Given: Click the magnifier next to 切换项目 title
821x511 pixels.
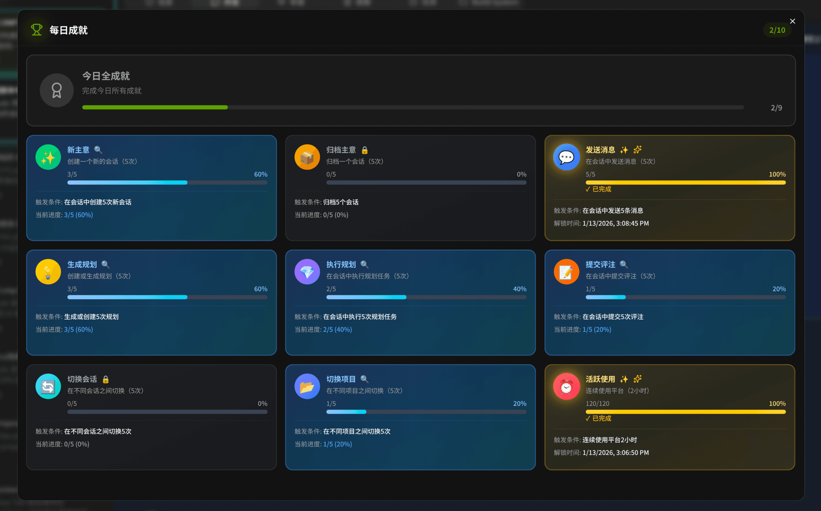Looking at the screenshot, I should [364, 379].
